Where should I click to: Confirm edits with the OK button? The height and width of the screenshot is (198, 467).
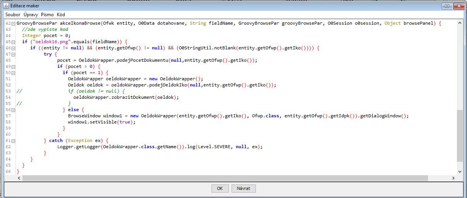click(x=220, y=188)
